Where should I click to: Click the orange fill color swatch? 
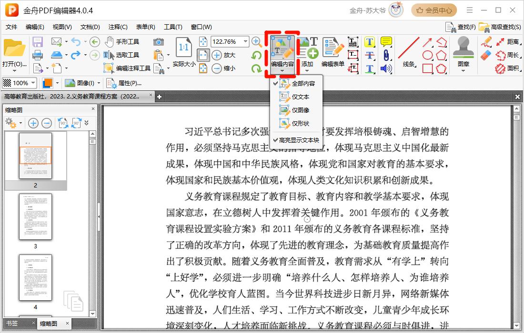tap(48, 83)
